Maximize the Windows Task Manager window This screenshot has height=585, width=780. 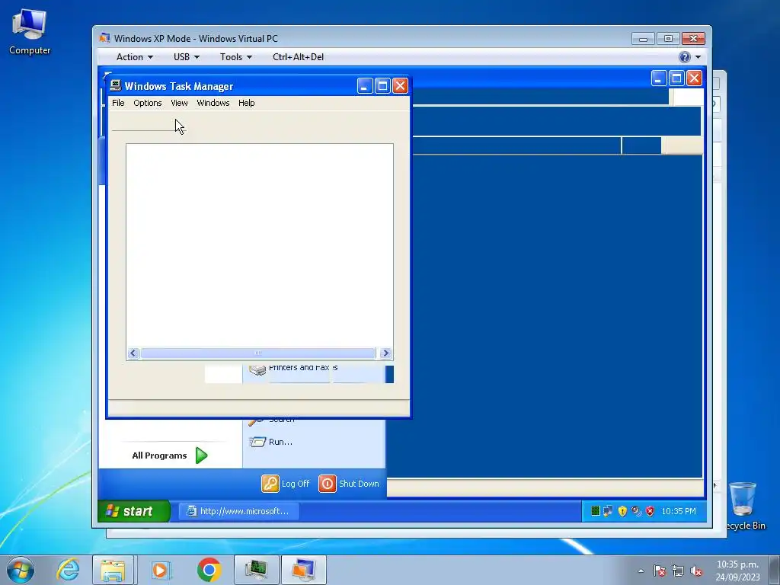382,86
